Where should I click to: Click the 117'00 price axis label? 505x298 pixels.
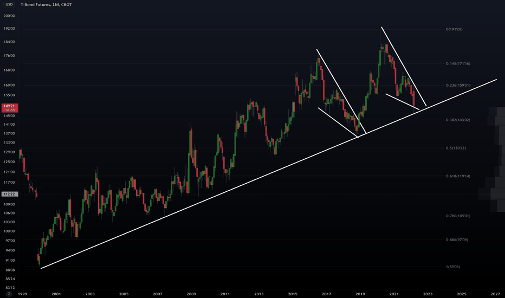(9, 183)
